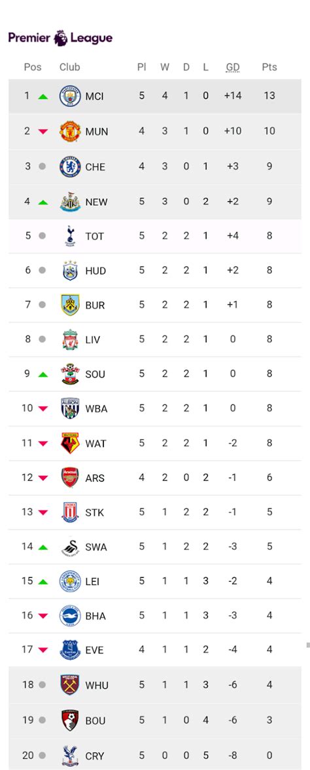Screen dimensions: 310x770
Task: Open the HUD club link
Action: 95,271
